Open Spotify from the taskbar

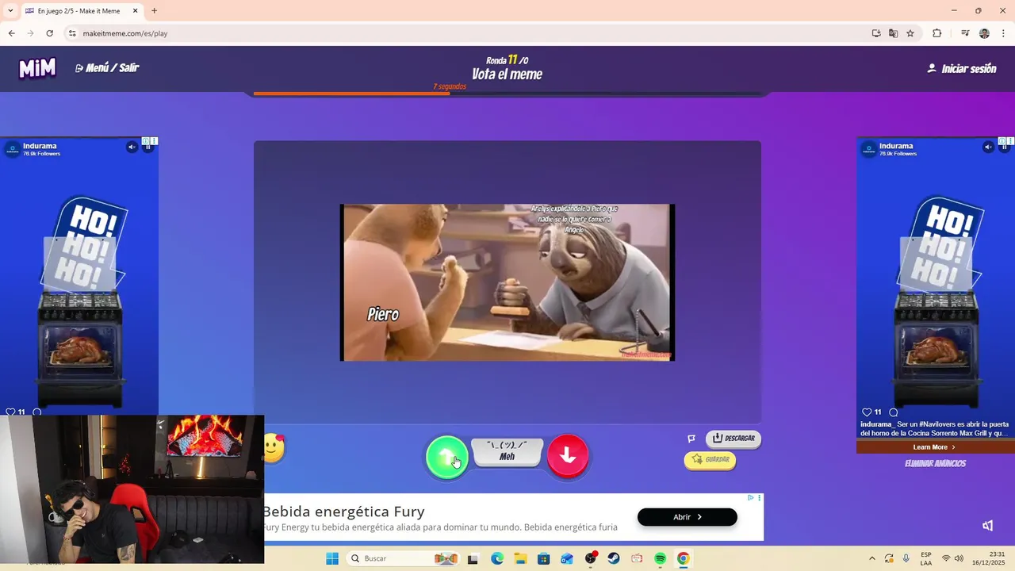point(661,558)
